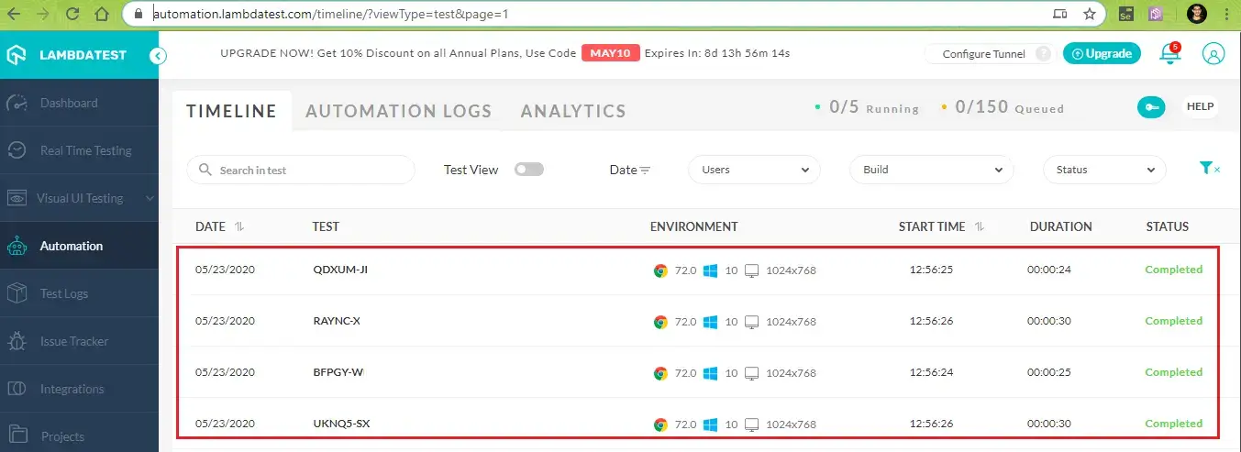This screenshot has width=1241, height=452.
Task: Click the notification bell icon
Action: tap(1169, 54)
